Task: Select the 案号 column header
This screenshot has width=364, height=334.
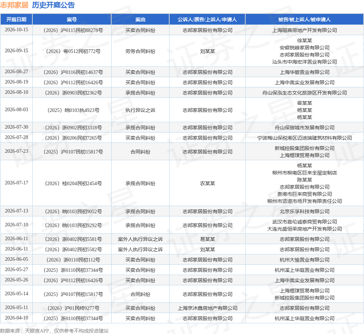Action: pyautogui.click(x=72, y=20)
